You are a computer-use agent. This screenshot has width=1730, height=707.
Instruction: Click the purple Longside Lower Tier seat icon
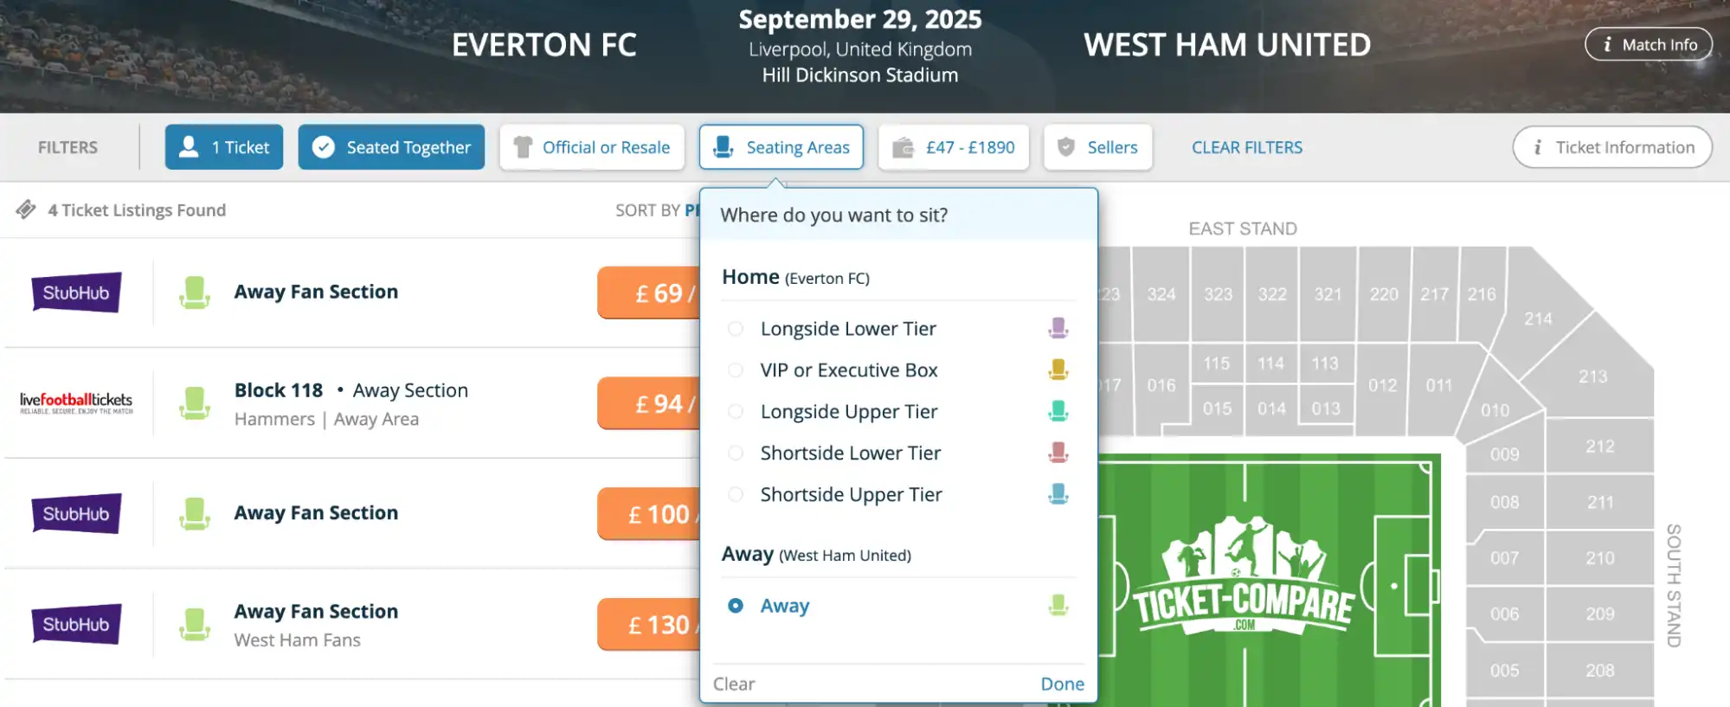pyautogui.click(x=1058, y=328)
